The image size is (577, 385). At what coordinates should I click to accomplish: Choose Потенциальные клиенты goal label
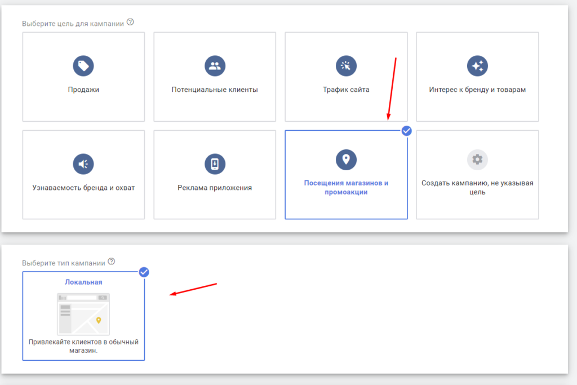tap(215, 90)
